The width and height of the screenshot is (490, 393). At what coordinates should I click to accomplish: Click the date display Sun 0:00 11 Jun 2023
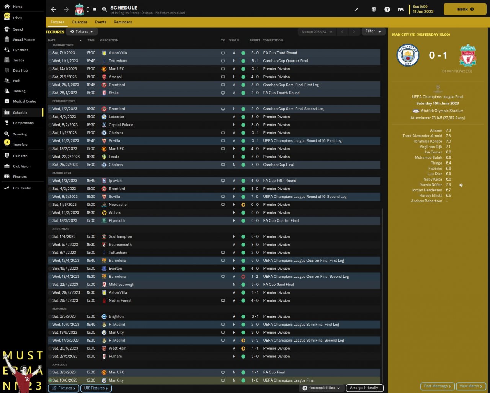423,9
